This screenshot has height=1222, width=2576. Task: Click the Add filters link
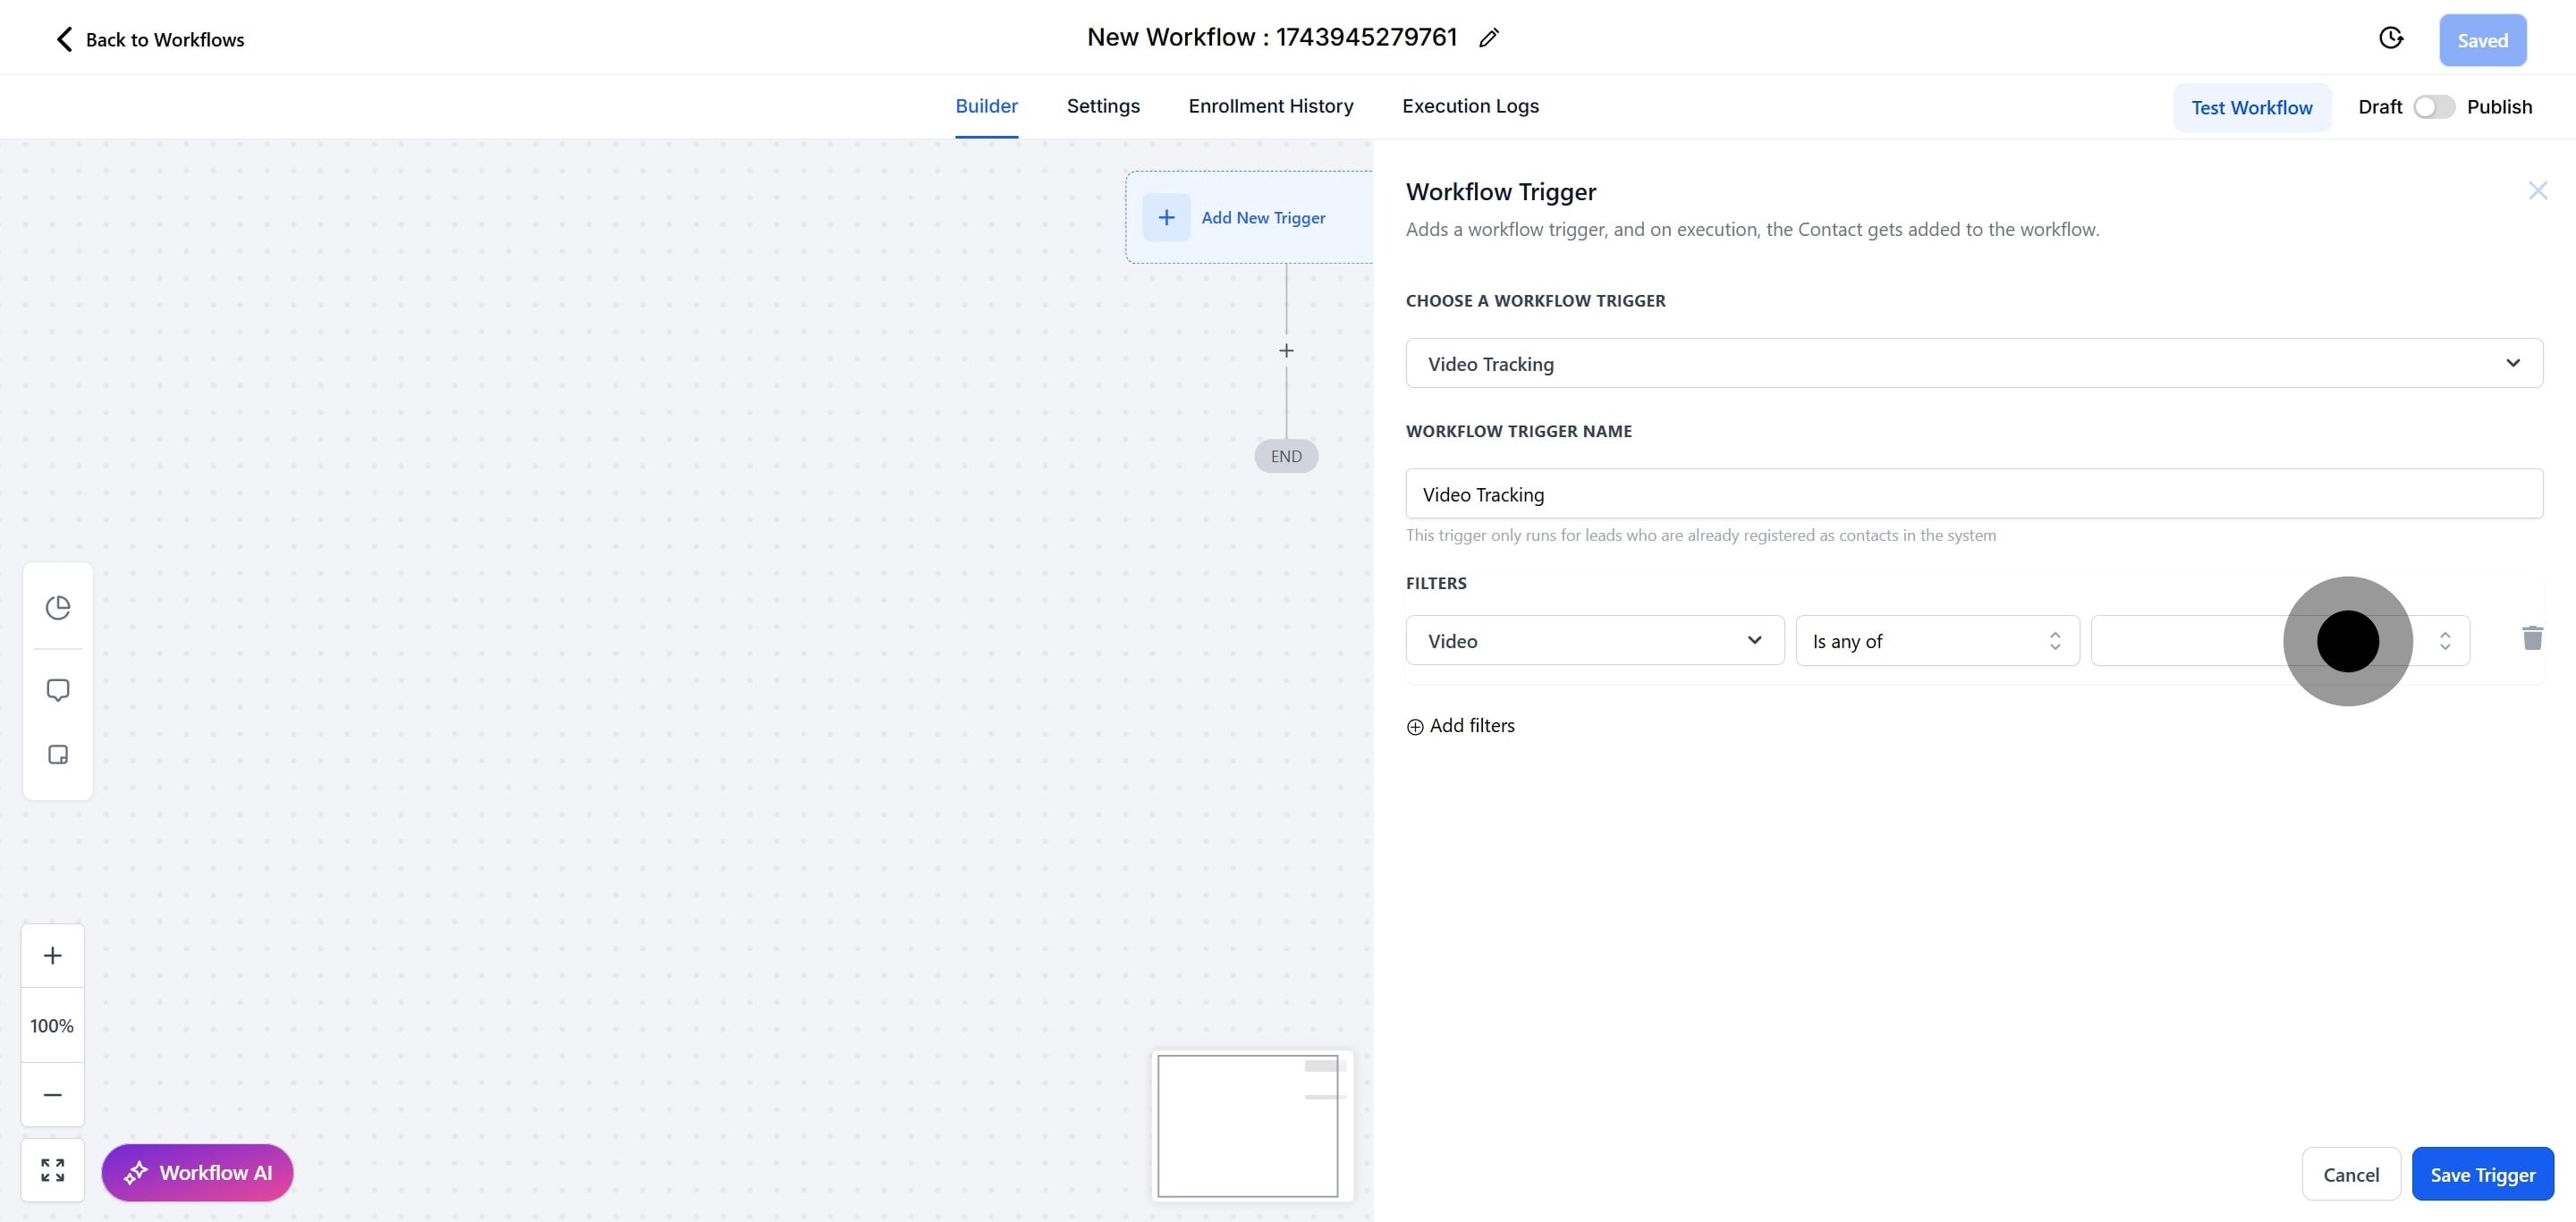(x=1461, y=727)
